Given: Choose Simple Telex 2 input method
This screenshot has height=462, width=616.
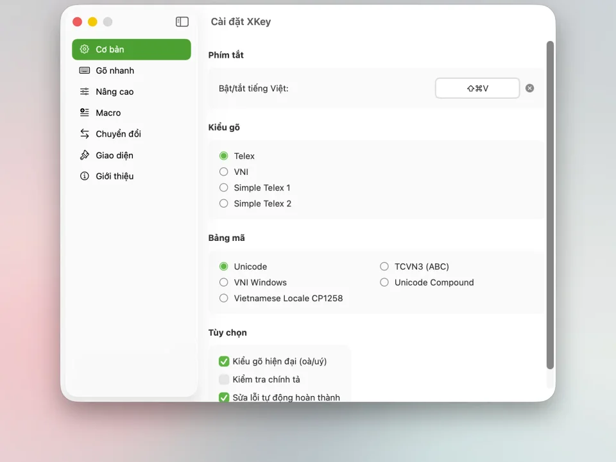Looking at the screenshot, I should 223,204.
